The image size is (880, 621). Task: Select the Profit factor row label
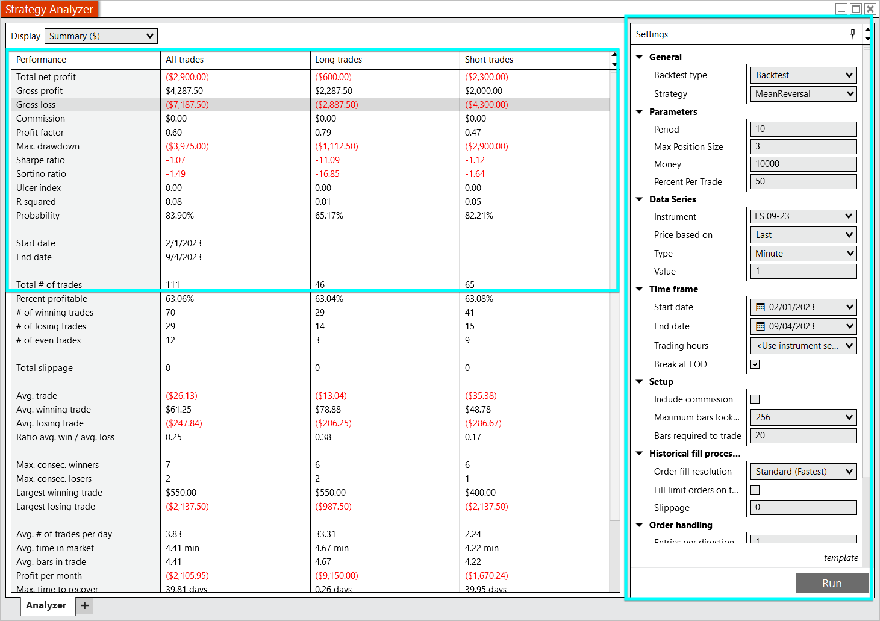point(40,133)
